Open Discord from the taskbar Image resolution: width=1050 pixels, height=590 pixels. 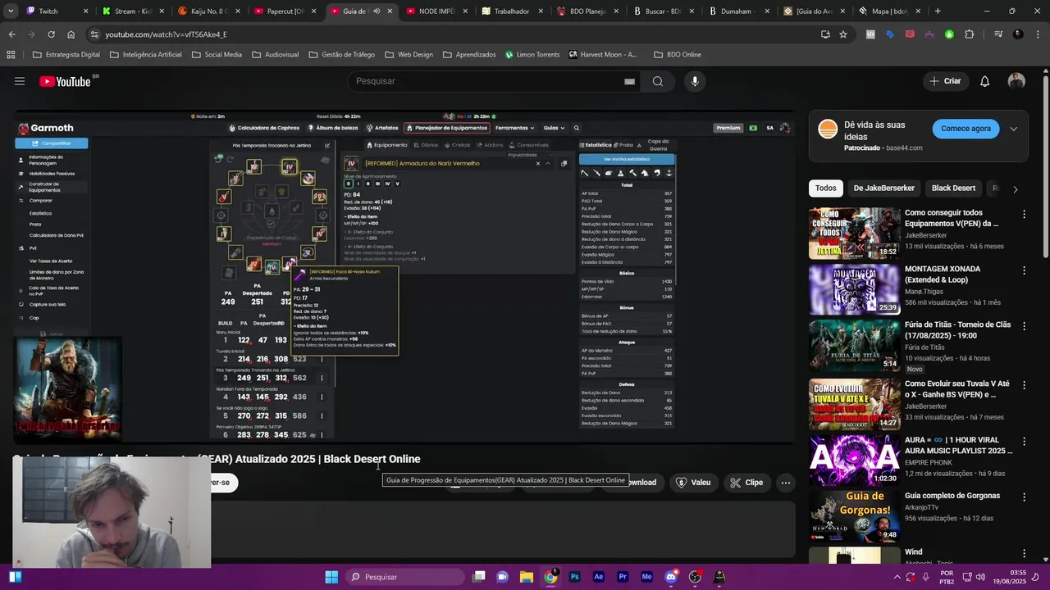(671, 577)
